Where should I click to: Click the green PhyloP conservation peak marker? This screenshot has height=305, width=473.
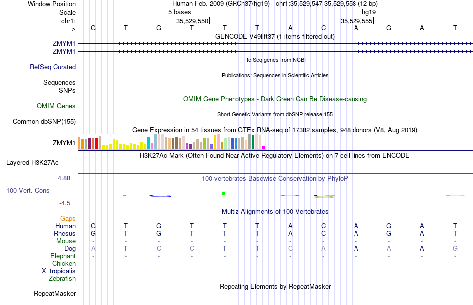(x=224, y=193)
